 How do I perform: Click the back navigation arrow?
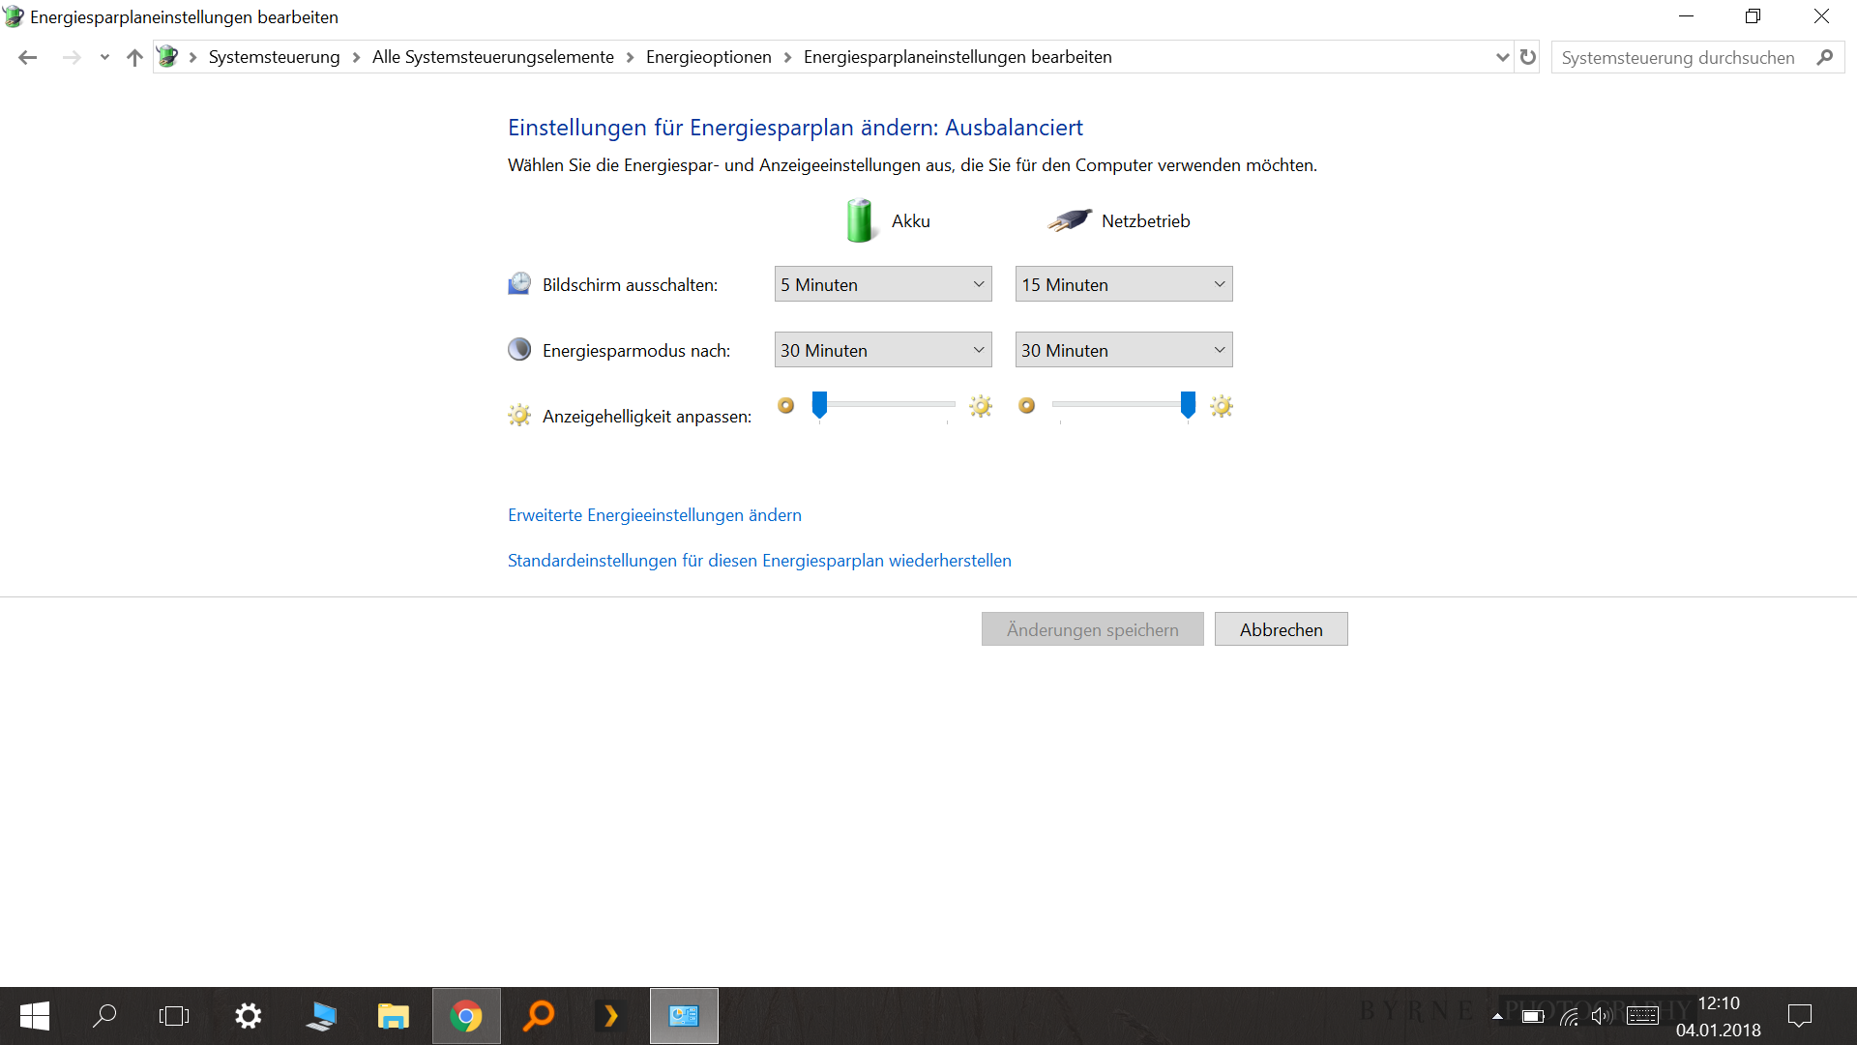point(27,57)
